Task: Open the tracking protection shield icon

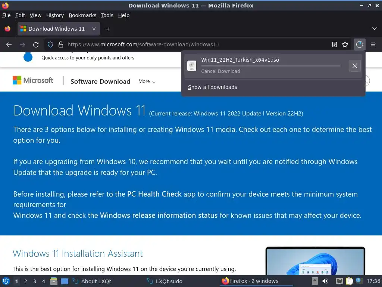Action: point(50,45)
